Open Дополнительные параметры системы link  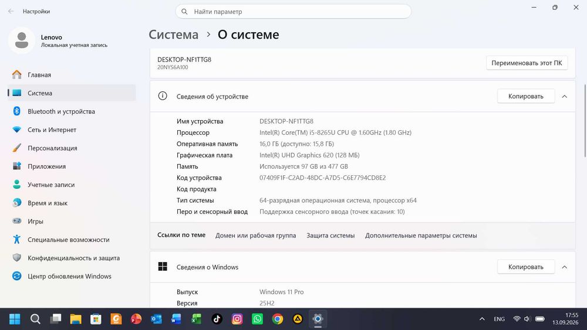point(421,236)
